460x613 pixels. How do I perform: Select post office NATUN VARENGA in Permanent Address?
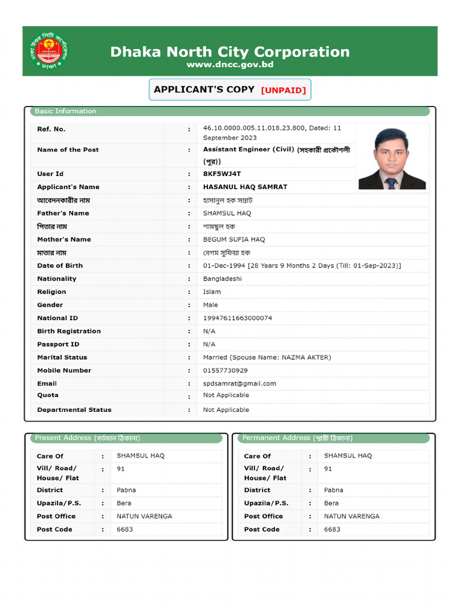[352, 517]
